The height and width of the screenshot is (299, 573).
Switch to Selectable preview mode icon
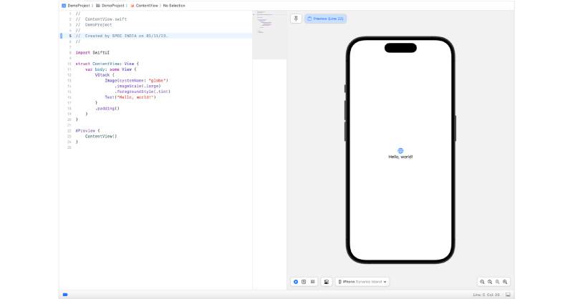[x=304, y=282]
